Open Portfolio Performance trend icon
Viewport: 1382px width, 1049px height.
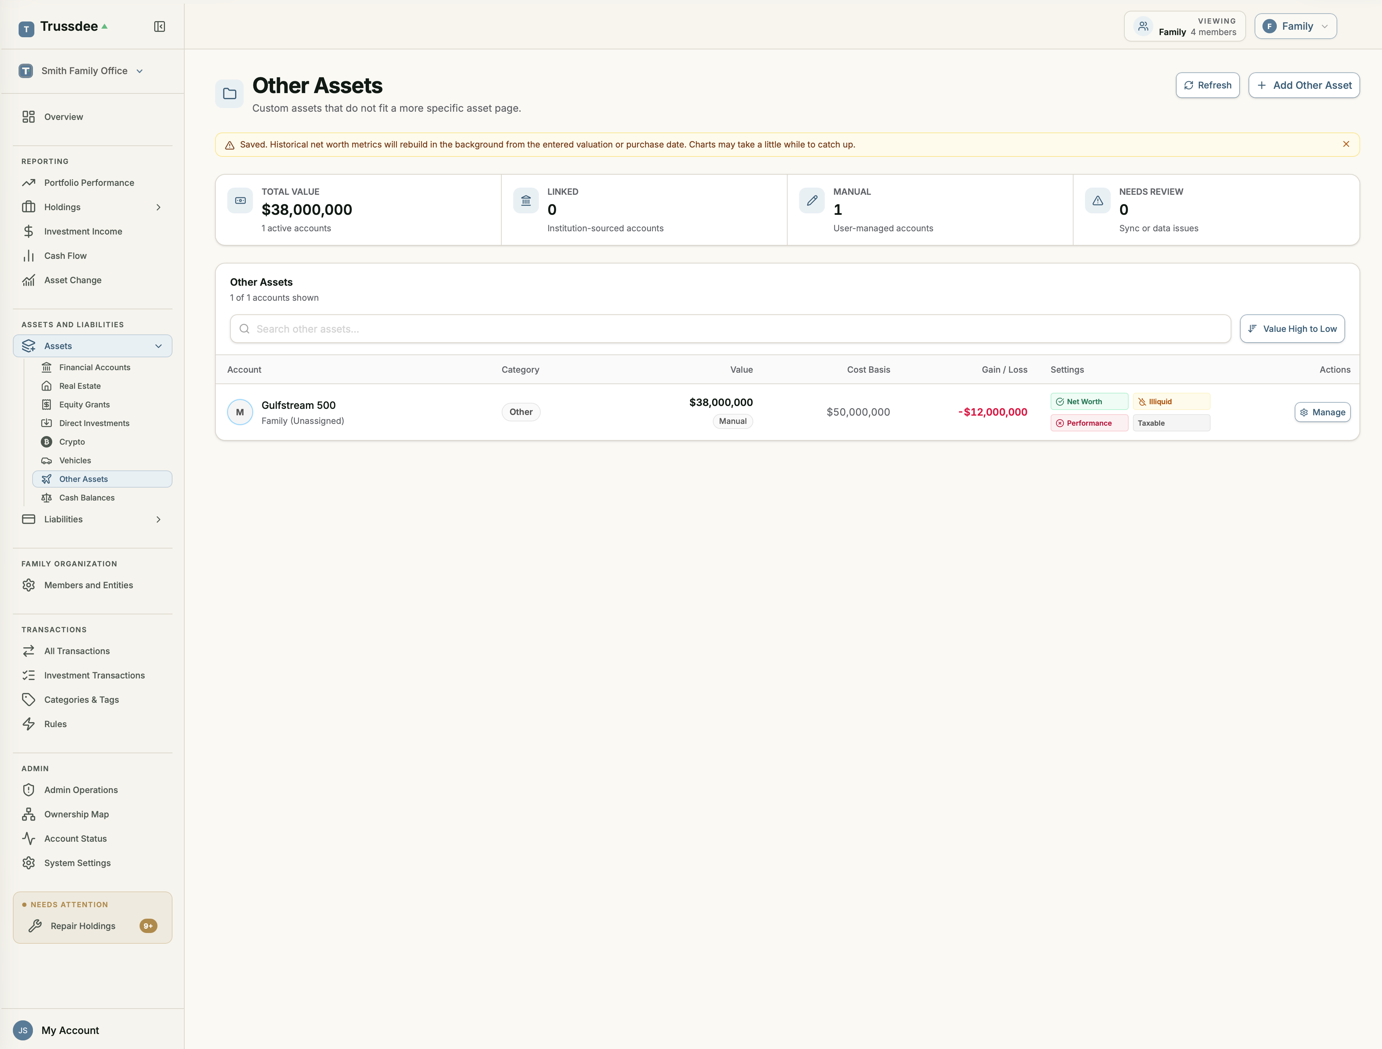point(29,183)
